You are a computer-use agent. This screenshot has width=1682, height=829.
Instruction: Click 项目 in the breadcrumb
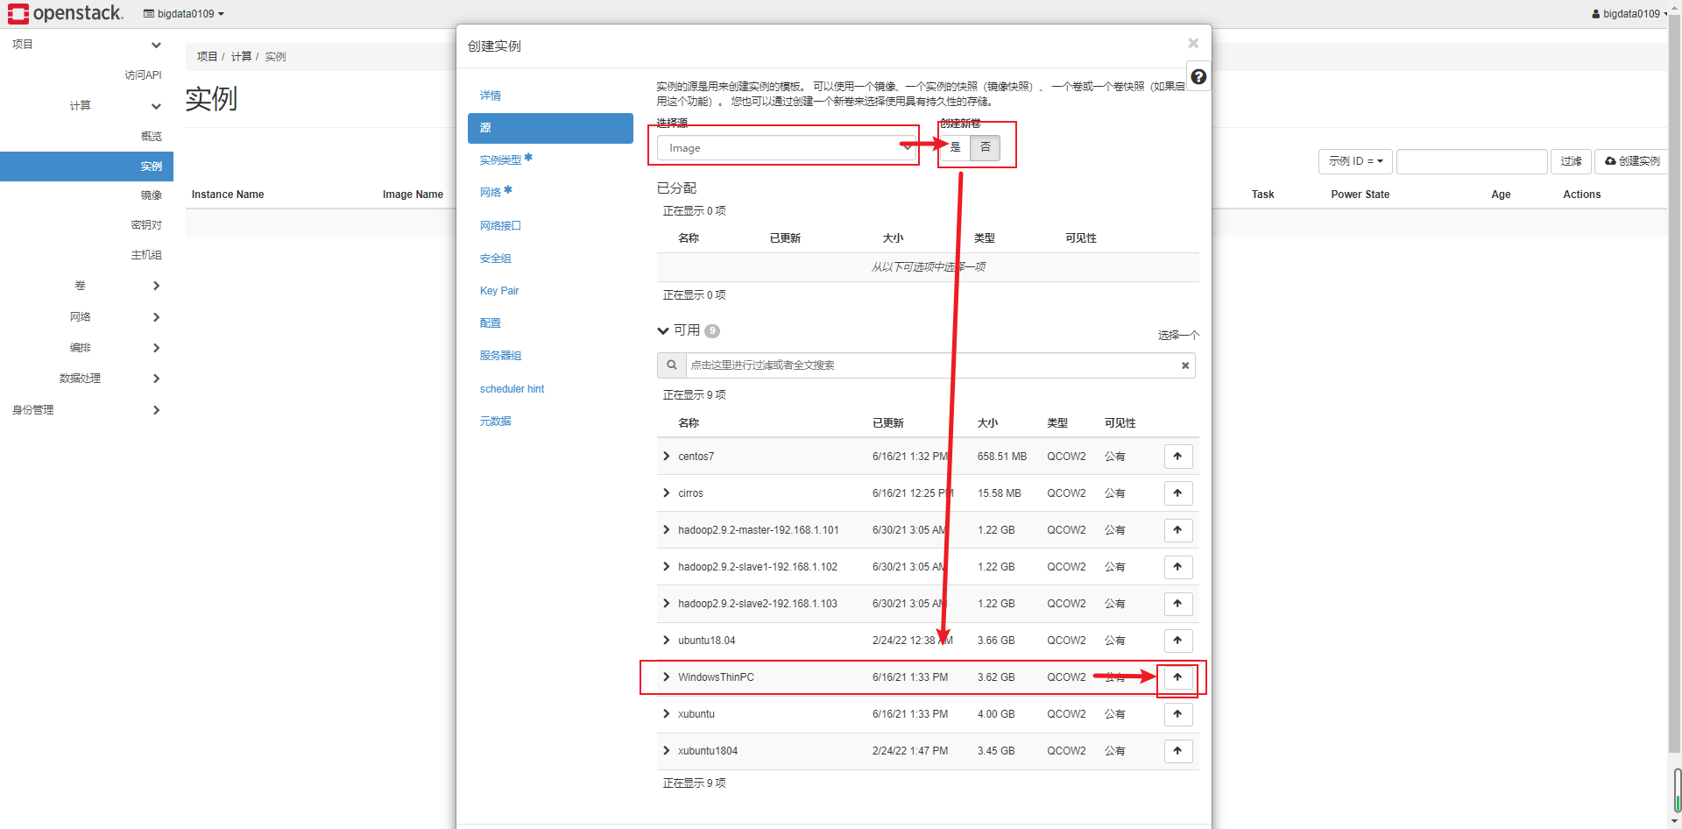tap(207, 56)
